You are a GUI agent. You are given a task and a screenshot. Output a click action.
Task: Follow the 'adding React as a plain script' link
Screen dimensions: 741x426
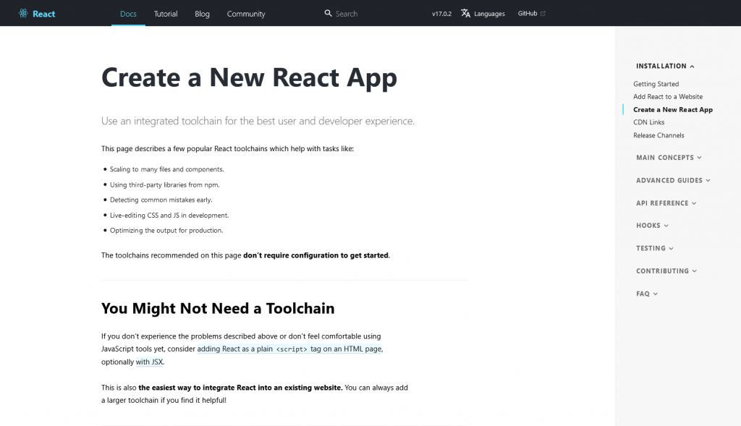click(289, 349)
